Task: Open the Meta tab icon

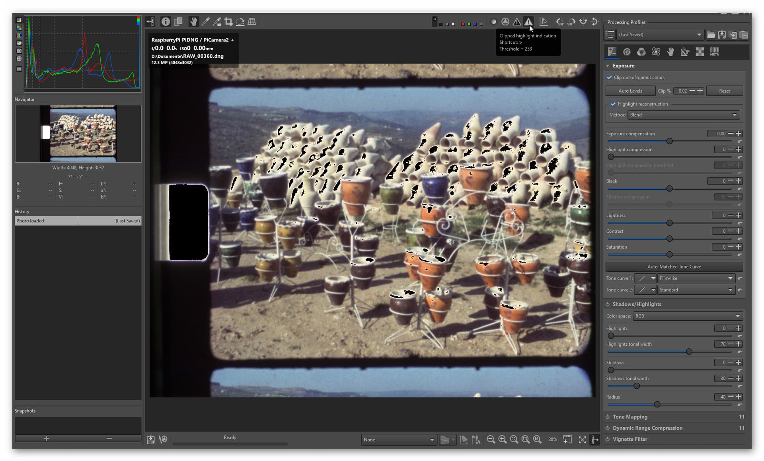Action: click(715, 52)
